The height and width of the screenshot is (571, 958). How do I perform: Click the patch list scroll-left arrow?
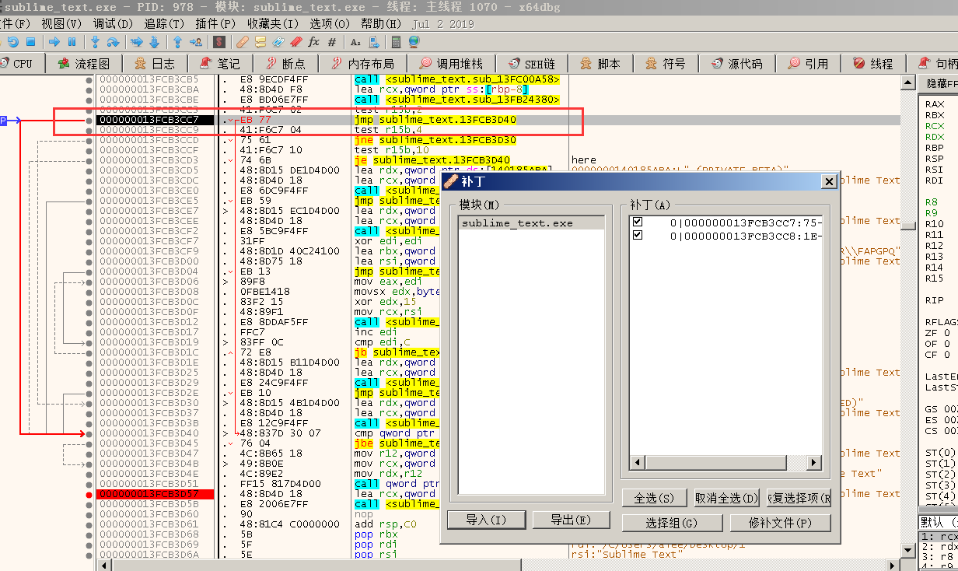(638, 463)
